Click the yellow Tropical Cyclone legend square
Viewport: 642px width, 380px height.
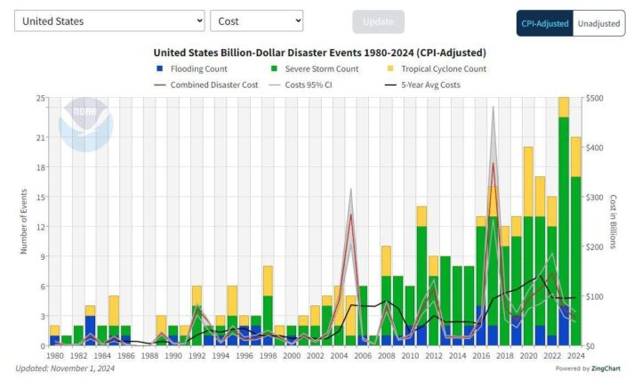point(390,69)
